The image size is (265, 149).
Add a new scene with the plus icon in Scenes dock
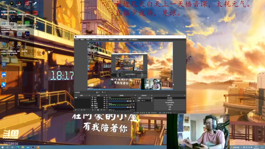click(x=76, y=110)
